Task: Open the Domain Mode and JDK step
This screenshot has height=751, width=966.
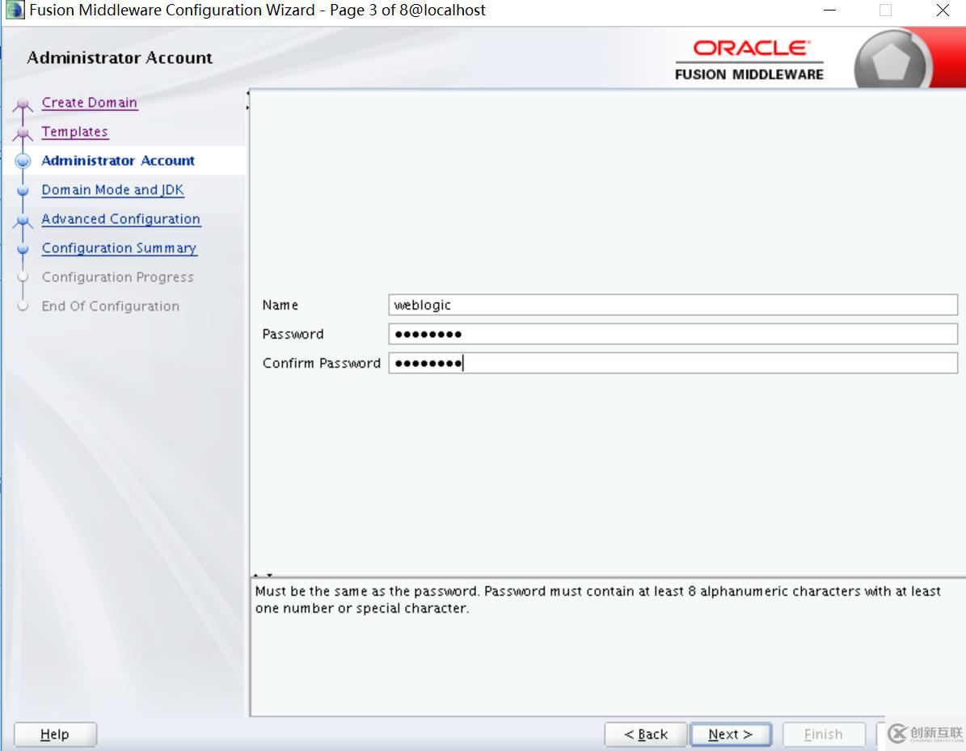Action: click(x=112, y=190)
